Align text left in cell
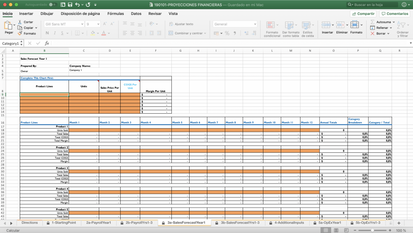 point(125,33)
